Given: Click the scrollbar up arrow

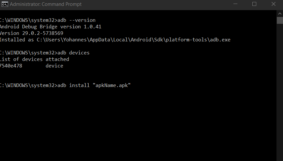Looking at the screenshot, I should [x=280, y=14].
